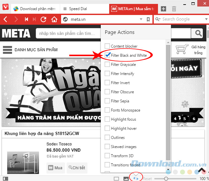Uncheck Filter Black and White

107,55
